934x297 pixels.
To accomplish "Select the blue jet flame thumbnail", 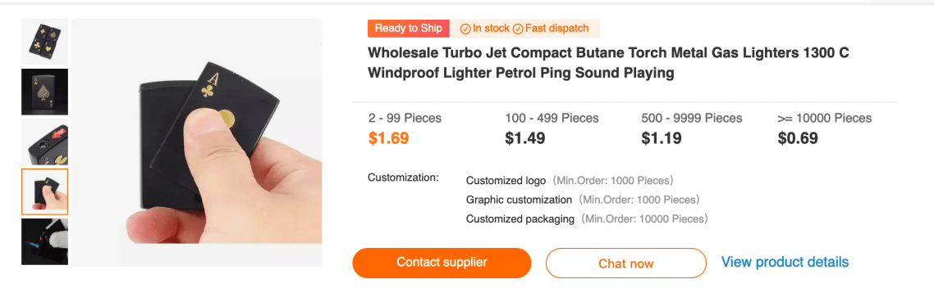I will 44,241.
